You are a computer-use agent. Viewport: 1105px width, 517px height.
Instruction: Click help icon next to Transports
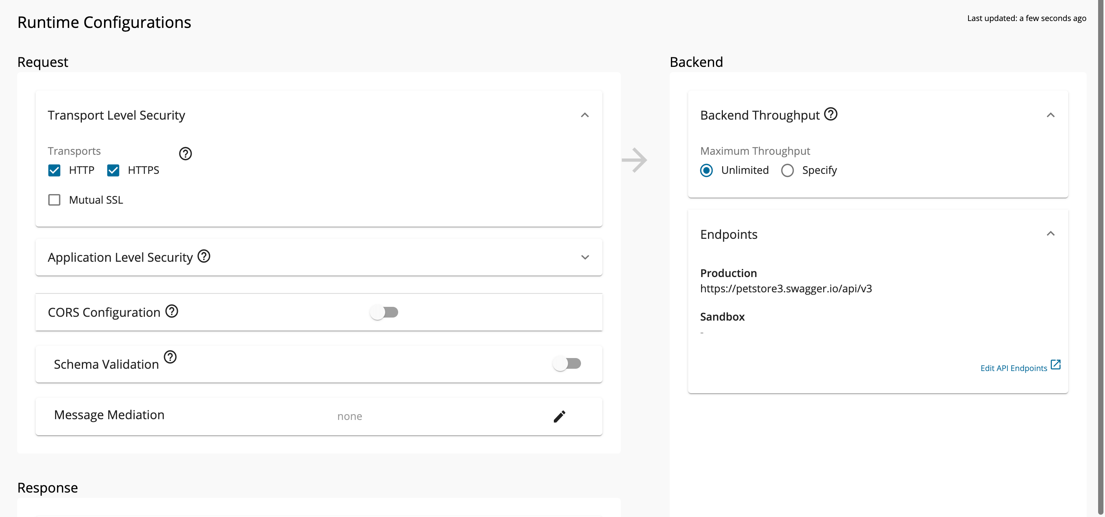click(x=185, y=154)
